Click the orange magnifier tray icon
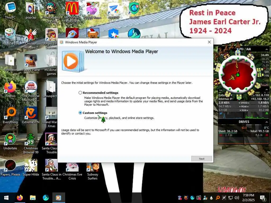This screenshot has height=203, width=271. point(218,198)
